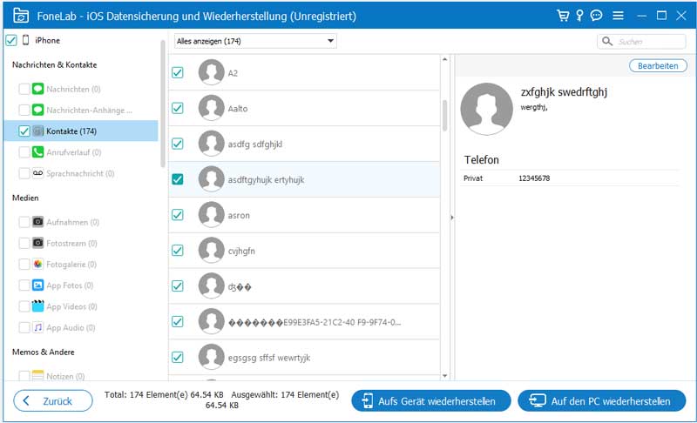
Task: Click the Nachrichten green message icon
Action: [x=37, y=89]
